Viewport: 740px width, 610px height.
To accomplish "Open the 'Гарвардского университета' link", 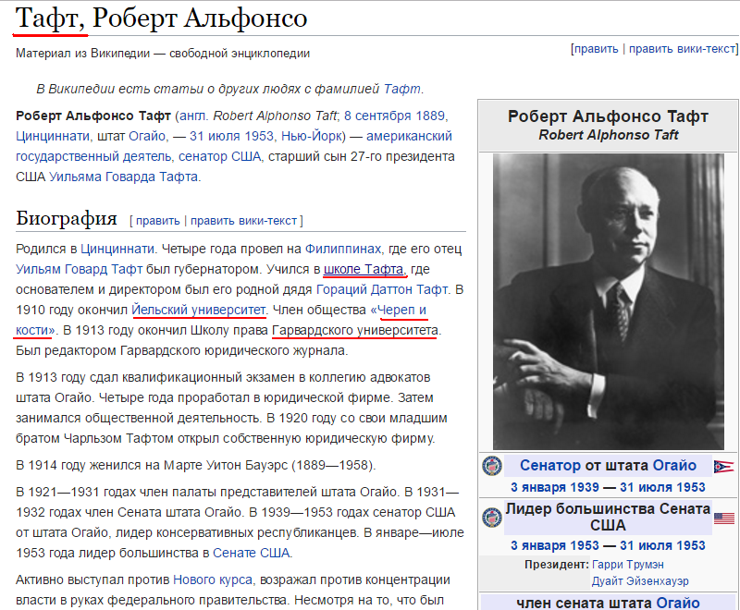I will [355, 330].
